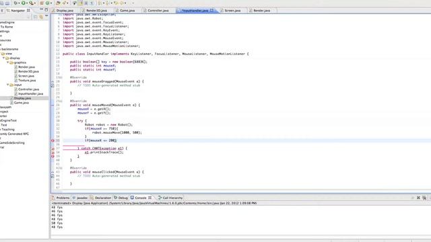Collapse the display folder in Navigator
431x242 pixels.
[4, 58]
